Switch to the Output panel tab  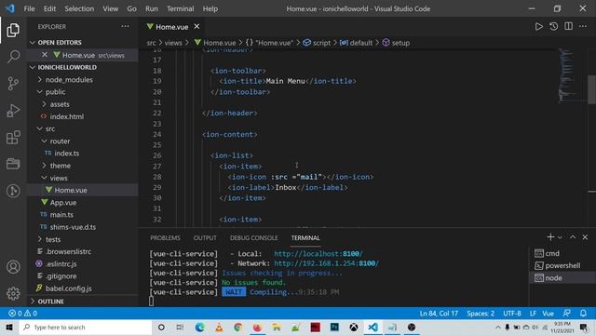point(205,238)
